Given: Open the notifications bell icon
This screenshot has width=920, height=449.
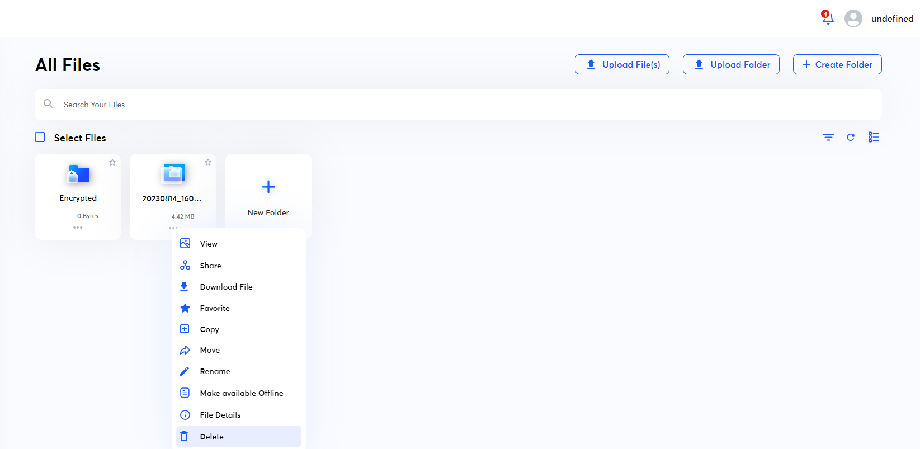Looking at the screenshot, I should click(x=828, y=18).
